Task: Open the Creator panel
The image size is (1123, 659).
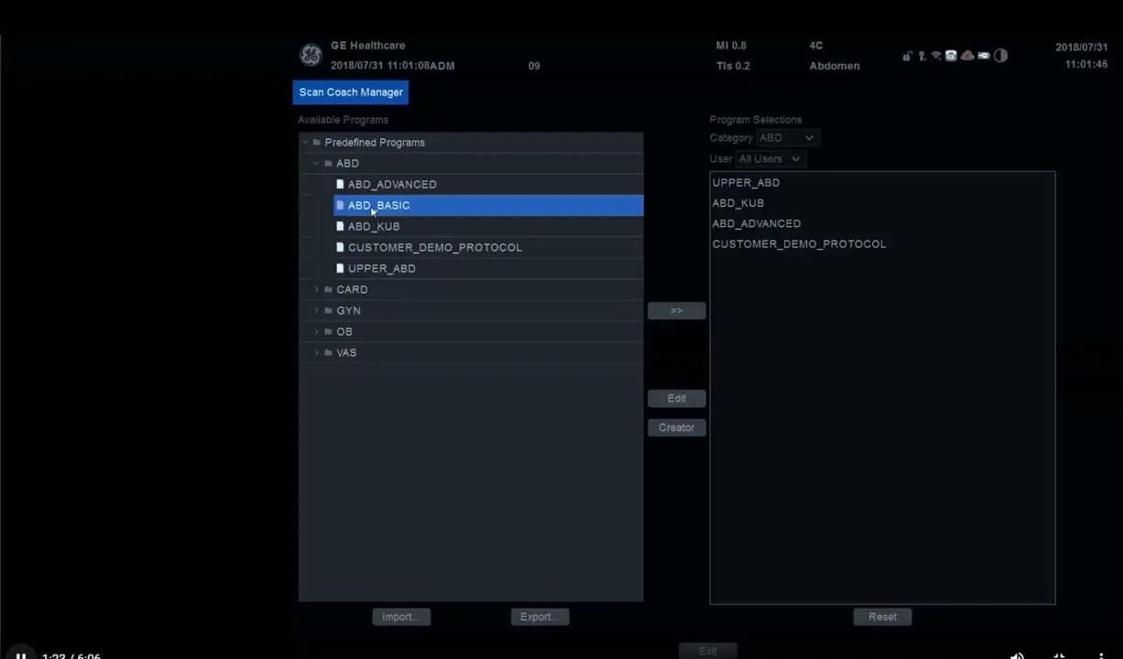Action: pyautogui.click(x=676, y=427)
